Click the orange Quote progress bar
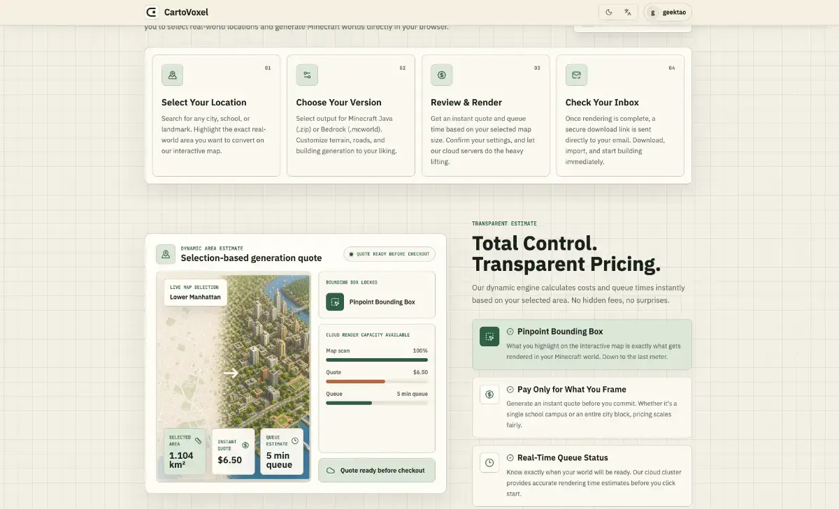Image resolution: width=839 pixels, height=509 pixels. (x=355, y=381)
